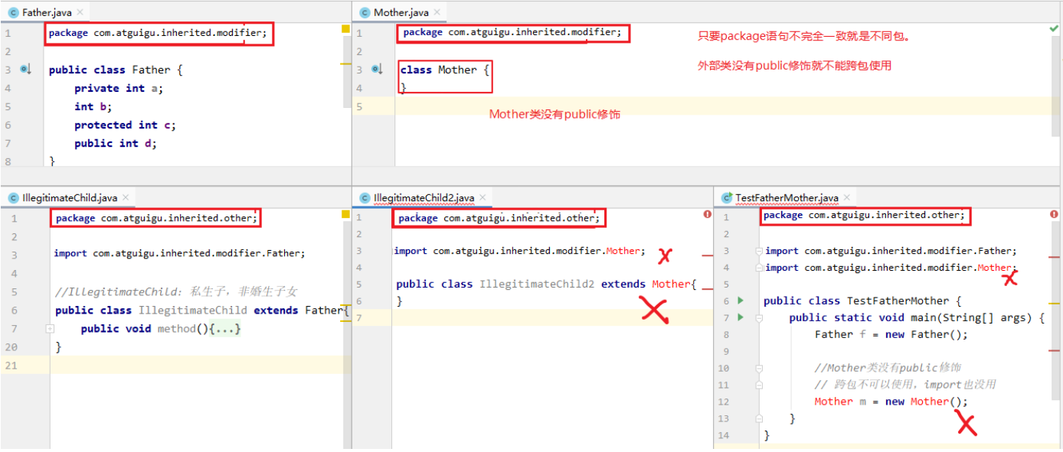1063x452 pixels.
Task: Open the Mother.java editor tab
Action: 399,12
